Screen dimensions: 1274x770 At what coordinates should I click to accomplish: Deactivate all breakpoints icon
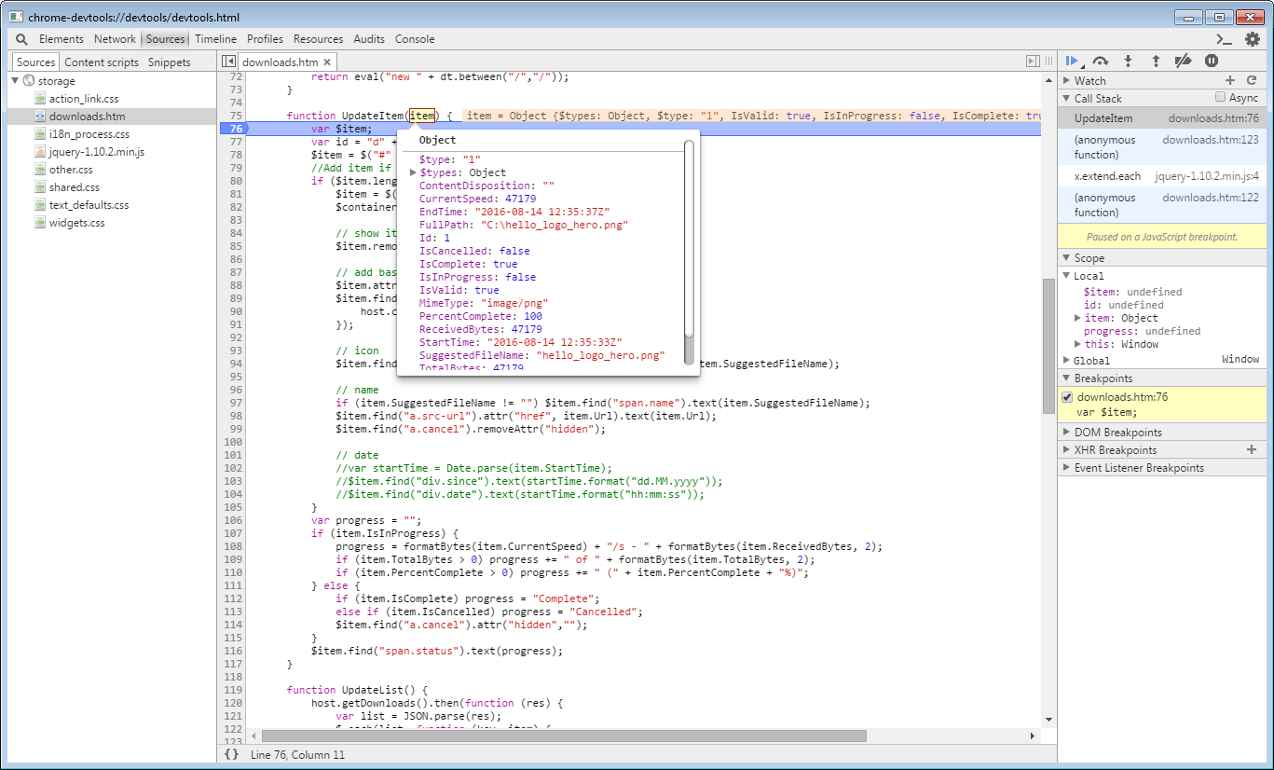coord(1183,61)
